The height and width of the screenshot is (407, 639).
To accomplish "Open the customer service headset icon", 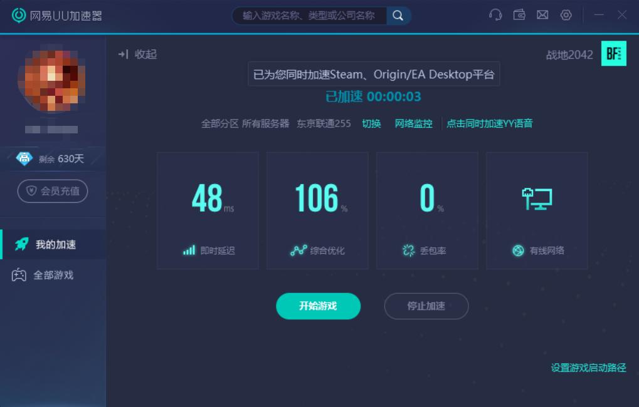I will click(x=495, y=14).
